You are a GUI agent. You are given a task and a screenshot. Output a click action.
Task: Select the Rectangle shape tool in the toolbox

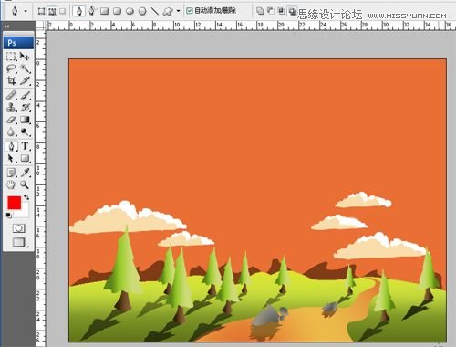coord(25,159)
